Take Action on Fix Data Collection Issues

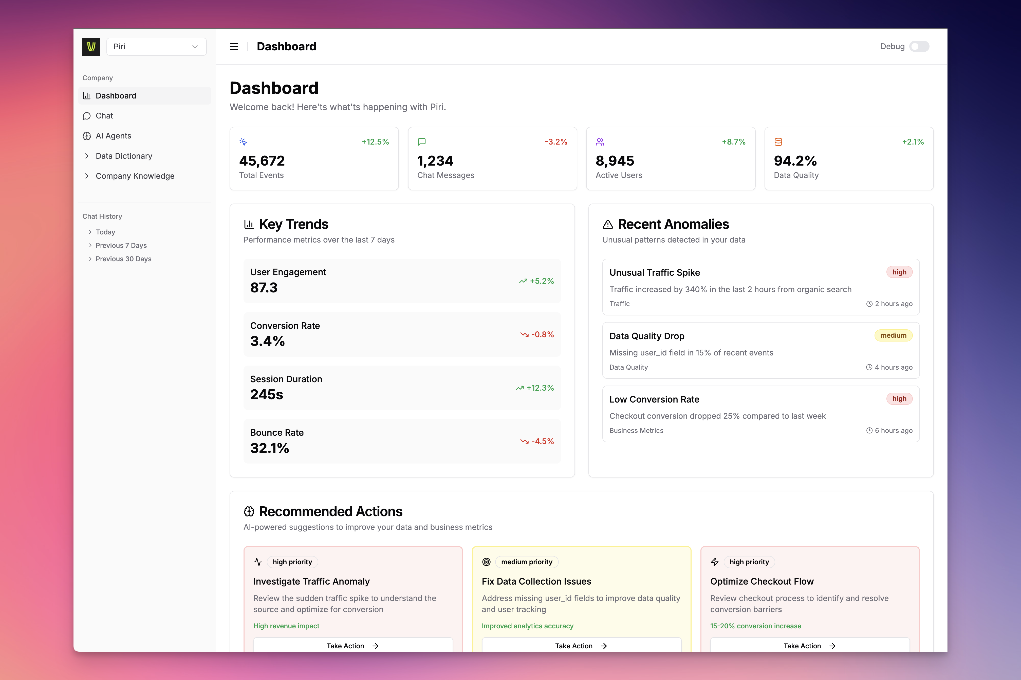pos(581,645)
